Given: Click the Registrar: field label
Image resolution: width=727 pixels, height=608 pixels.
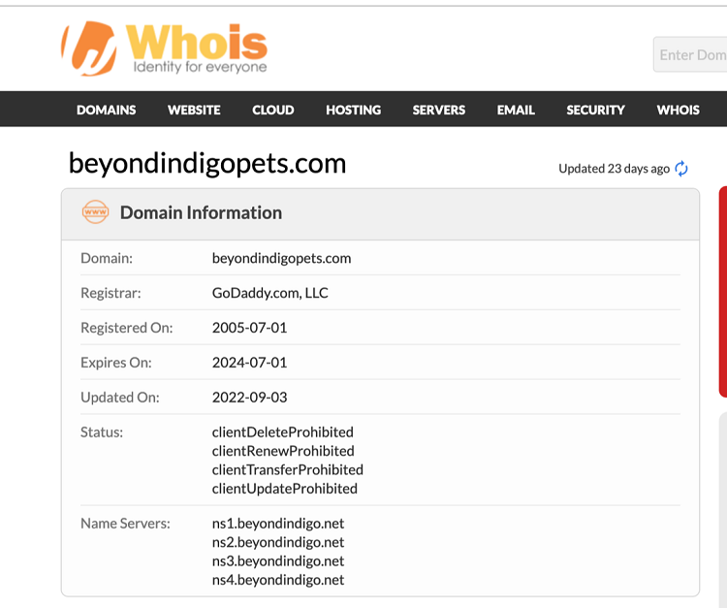Looking at the screenshot, I should tap(111, 293).
